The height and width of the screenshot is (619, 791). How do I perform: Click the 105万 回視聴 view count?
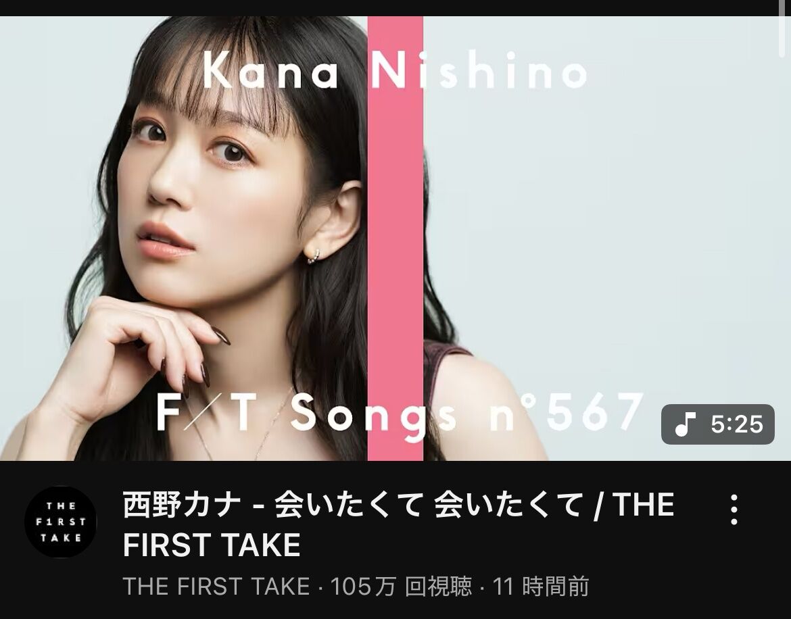point(401,587)
